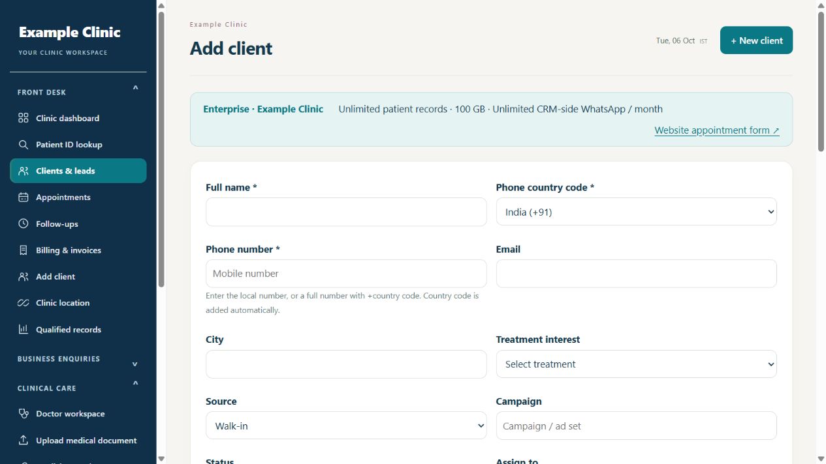Go to Patient ID lookup
The image size is (826, 464).
point(78,145)
